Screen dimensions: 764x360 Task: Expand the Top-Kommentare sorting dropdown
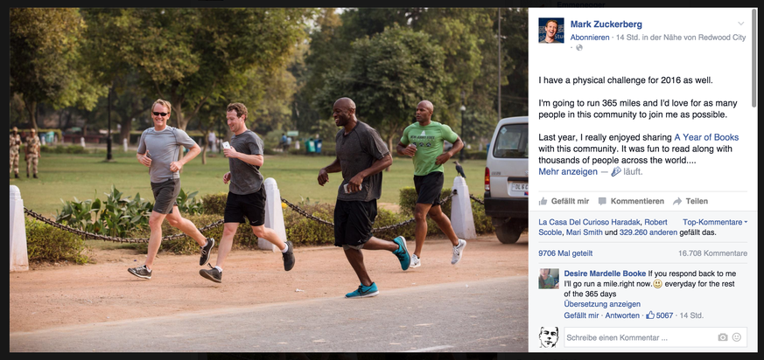coord(715,222)
